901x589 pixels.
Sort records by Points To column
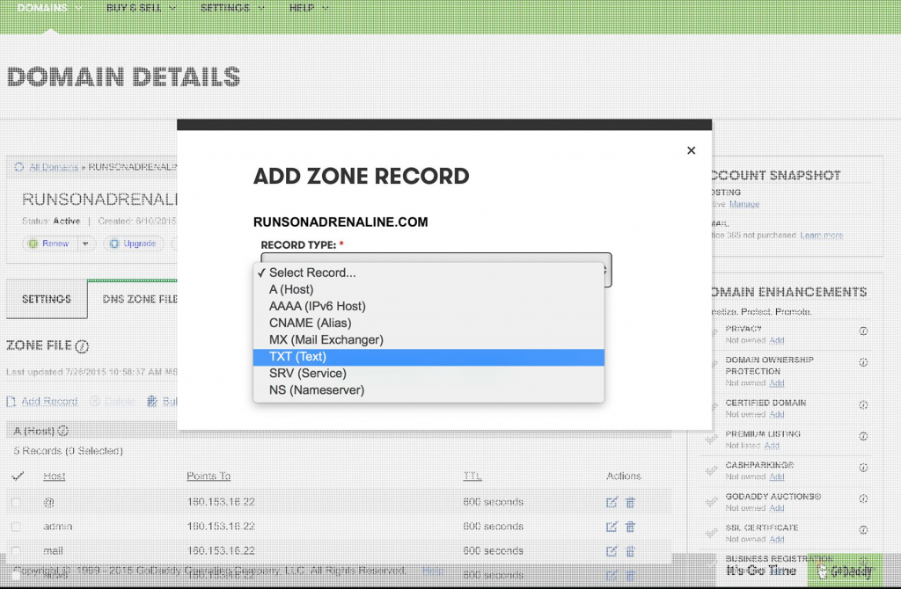[209, 476]
